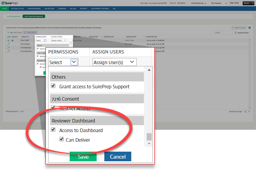
Task: Click the edit pencil icon for Firm Administrator row
Action: [x=8, y=51]
